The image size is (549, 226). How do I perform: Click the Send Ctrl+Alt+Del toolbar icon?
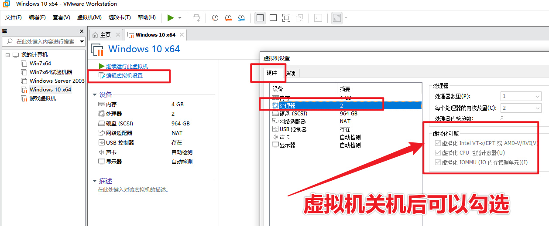click(196, 18)
